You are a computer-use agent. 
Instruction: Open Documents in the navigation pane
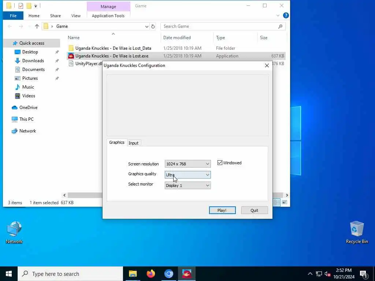coord(33,69)
